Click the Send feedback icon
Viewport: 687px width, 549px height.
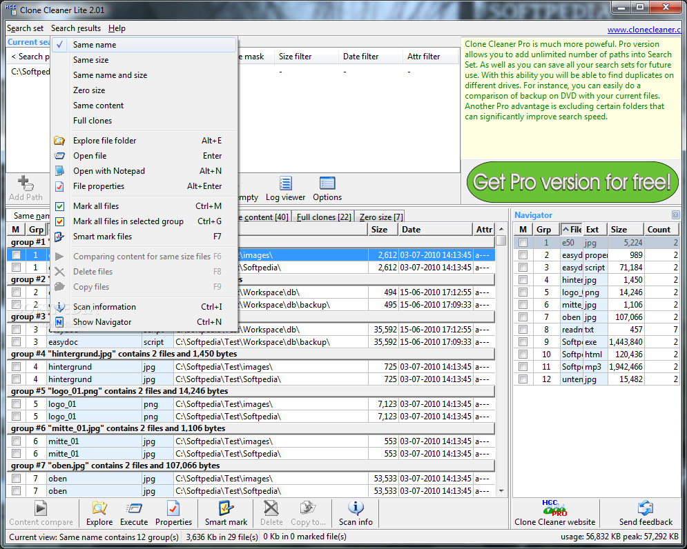(646, 508)
